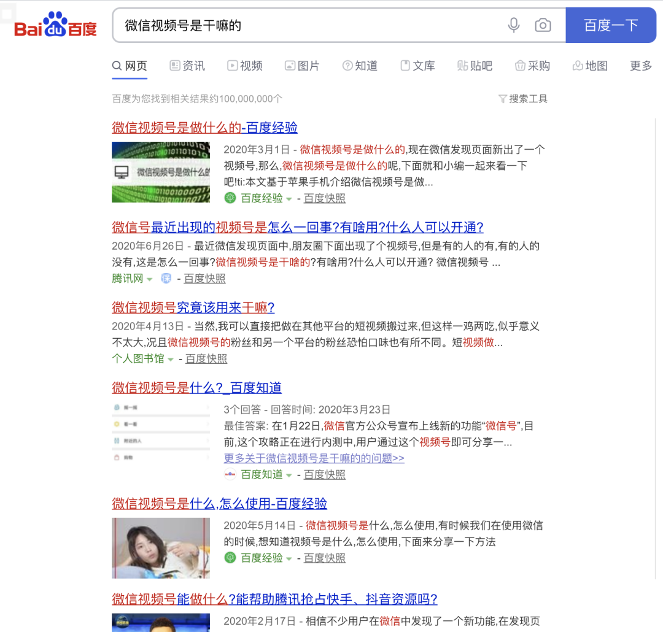Open result 微信视频号是什么,怎么使用-百度经验
The width and height of the screenshot is (663, 632).
219,503
